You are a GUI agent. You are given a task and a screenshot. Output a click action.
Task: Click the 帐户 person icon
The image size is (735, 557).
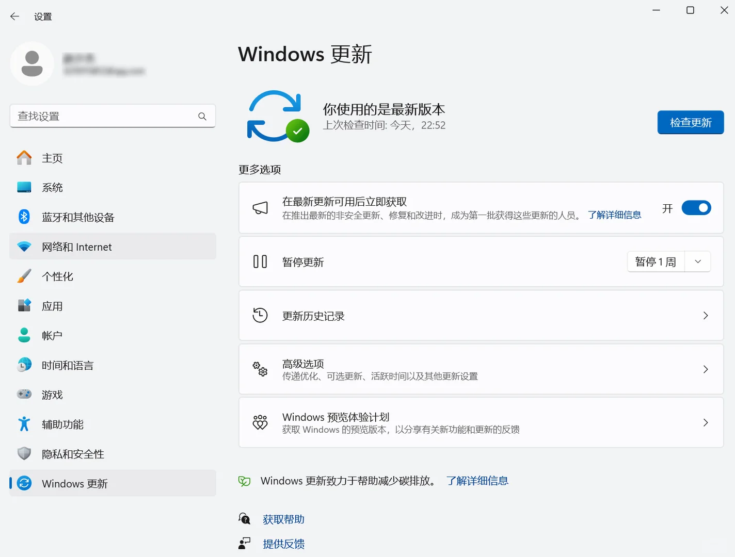click(24, 335)
